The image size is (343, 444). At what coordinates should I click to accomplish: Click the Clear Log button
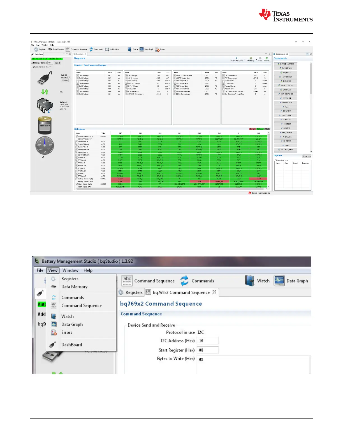(307, 156)
